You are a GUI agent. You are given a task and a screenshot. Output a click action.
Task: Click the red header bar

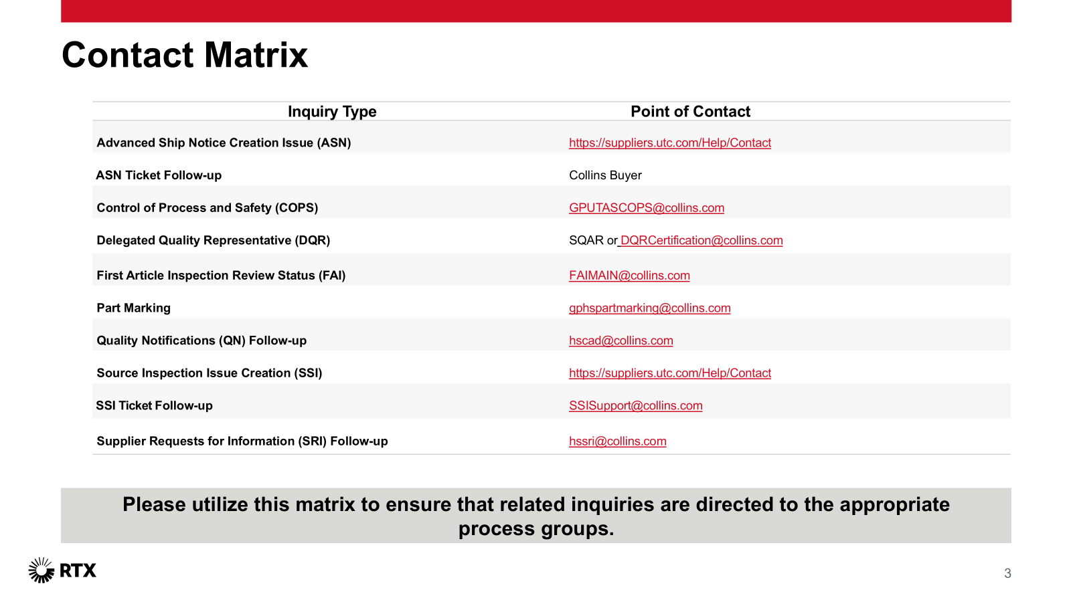pos(535,11)
